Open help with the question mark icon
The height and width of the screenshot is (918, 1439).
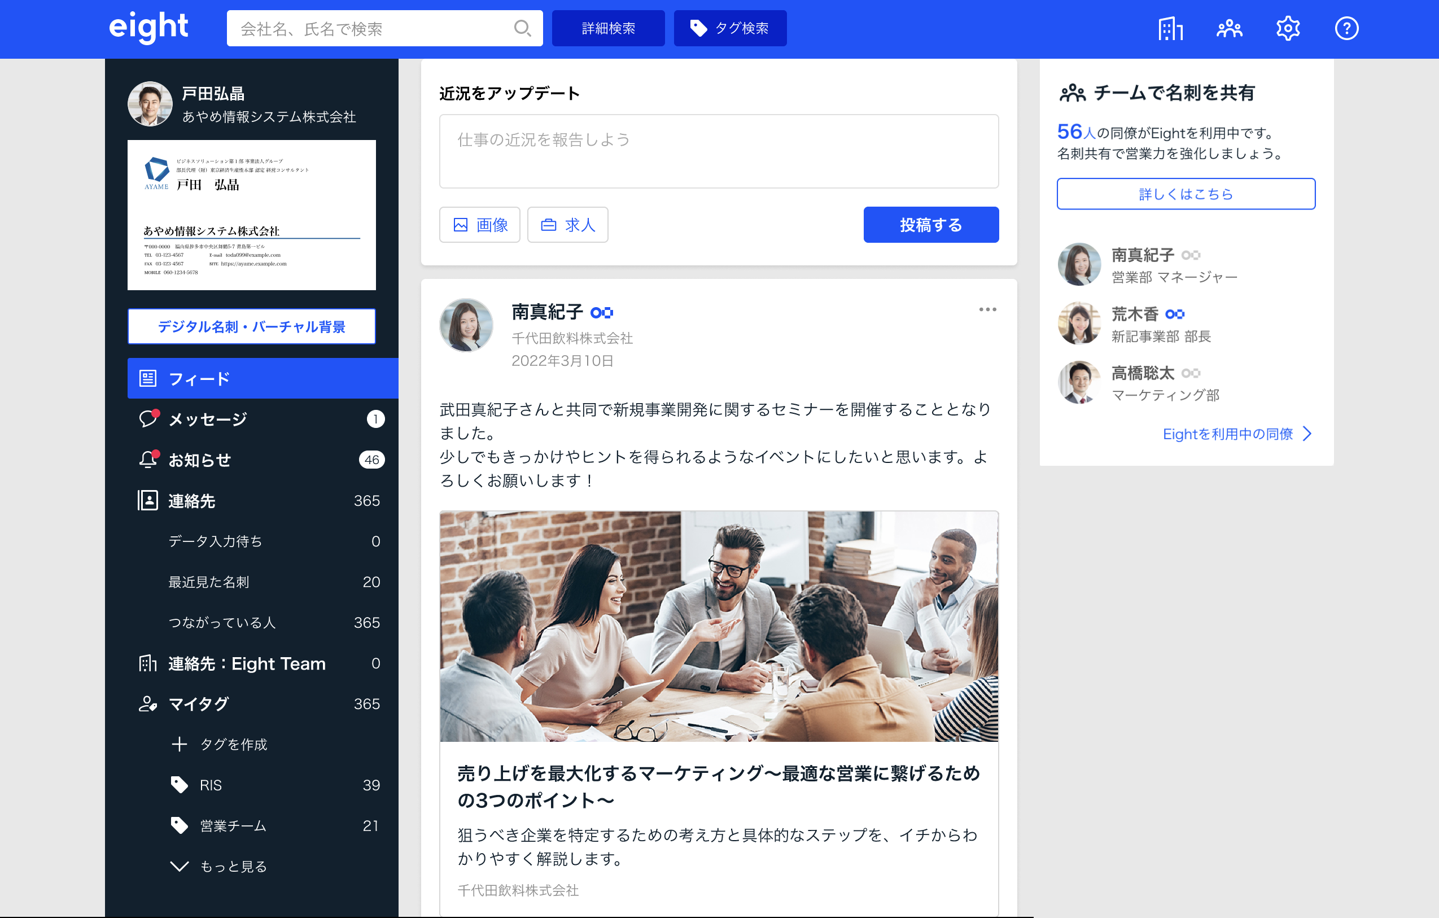[x=1346, y=28]
